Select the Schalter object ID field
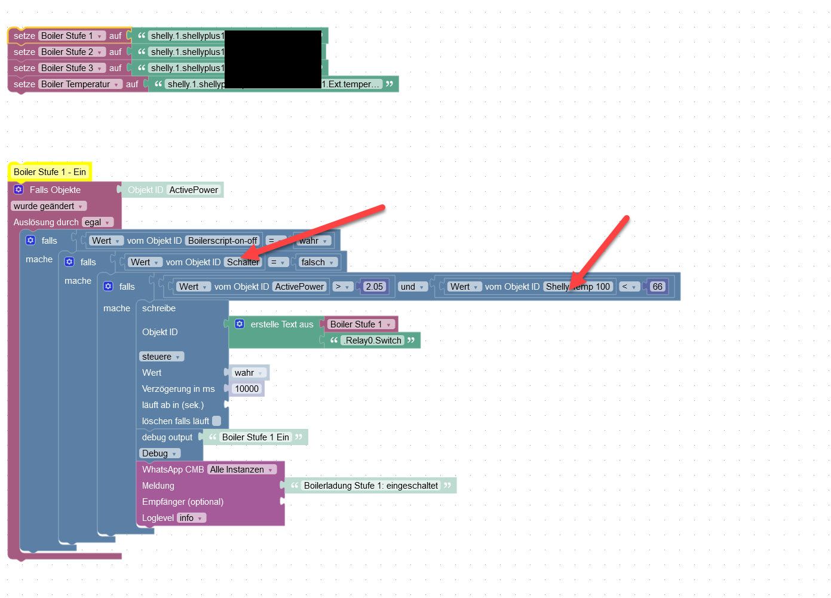This screenshot has width=831, height=598. point(243,262)
